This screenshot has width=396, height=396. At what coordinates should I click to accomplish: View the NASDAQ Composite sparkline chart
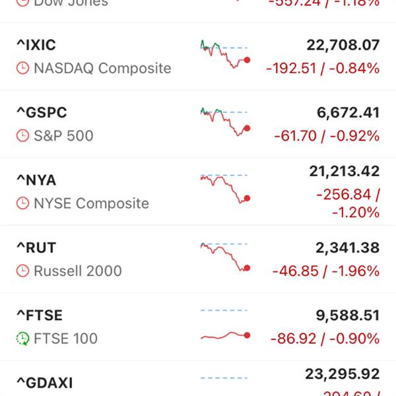point(224,55)
